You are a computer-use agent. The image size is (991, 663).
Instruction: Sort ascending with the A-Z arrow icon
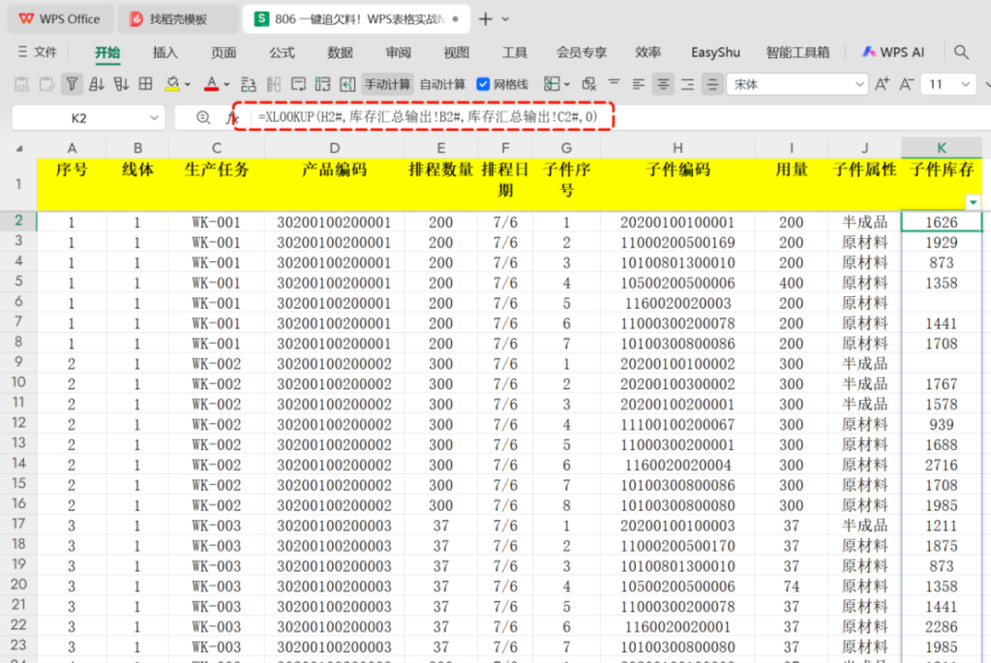pyautogui.click(x=97, y=84)
